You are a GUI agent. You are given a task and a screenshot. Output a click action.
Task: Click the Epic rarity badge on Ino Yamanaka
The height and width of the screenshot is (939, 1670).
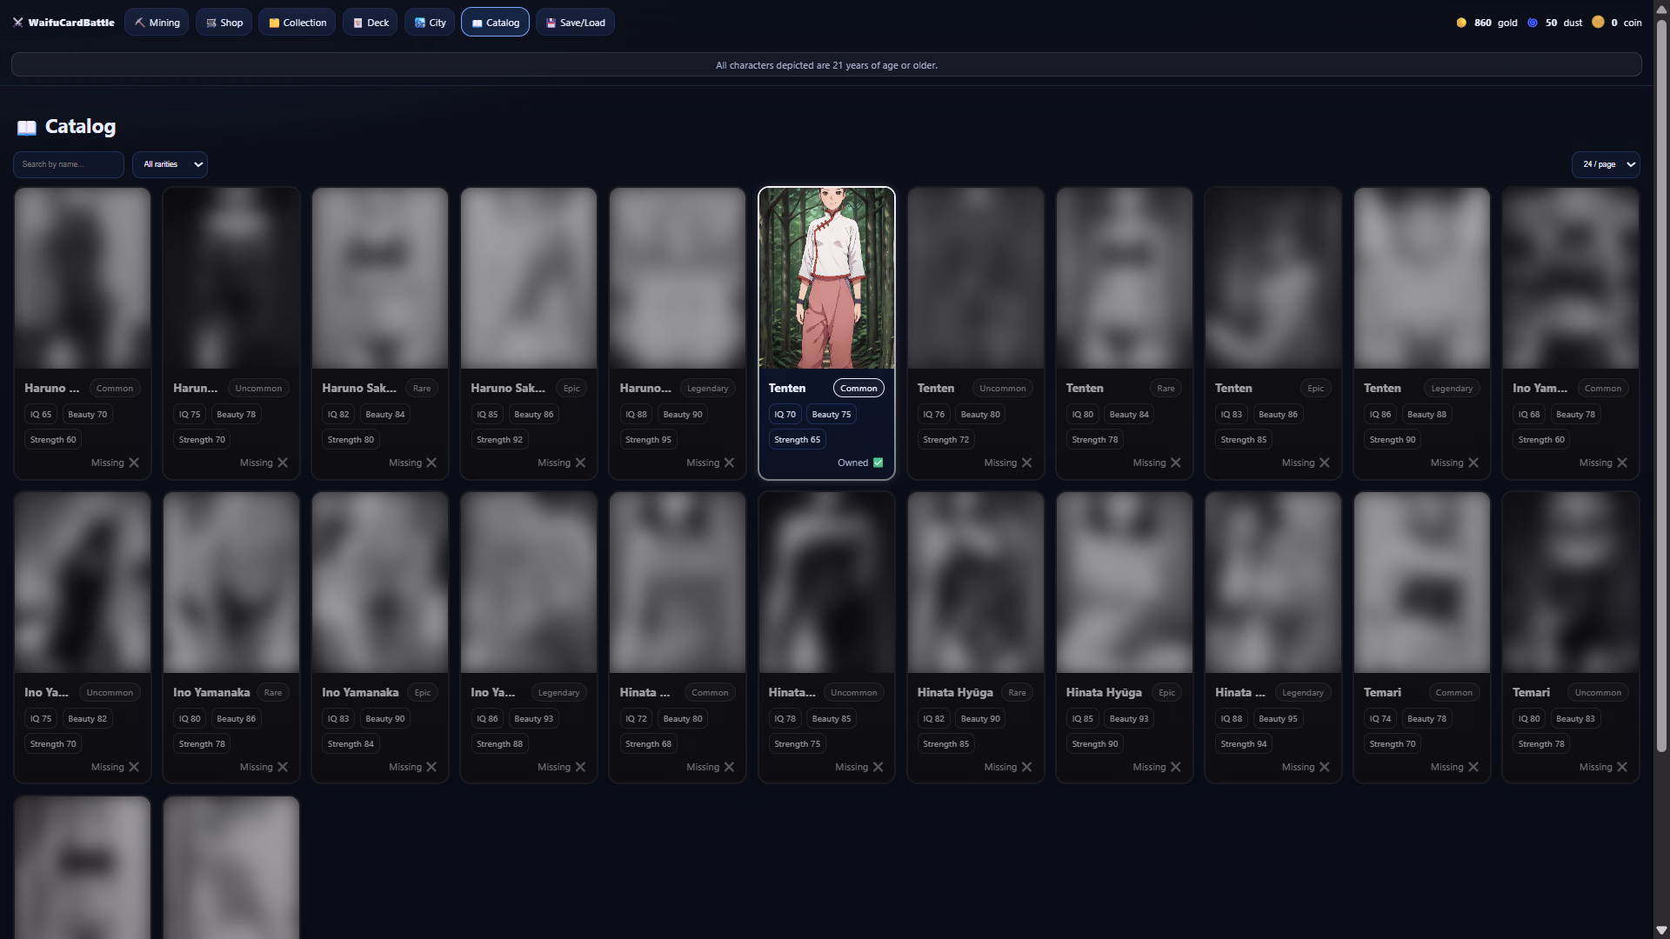[x=423, y=693]
